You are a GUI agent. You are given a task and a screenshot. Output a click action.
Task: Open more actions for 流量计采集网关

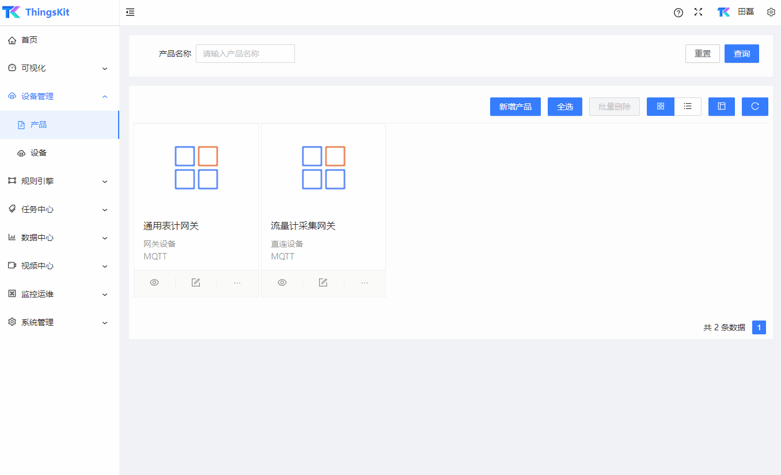pyautogui.click(x=364, y=282)
